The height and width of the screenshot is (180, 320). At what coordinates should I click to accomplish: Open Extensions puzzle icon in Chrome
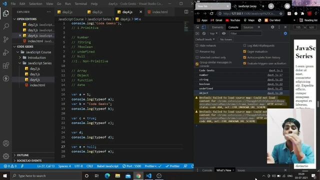[302, 13]
